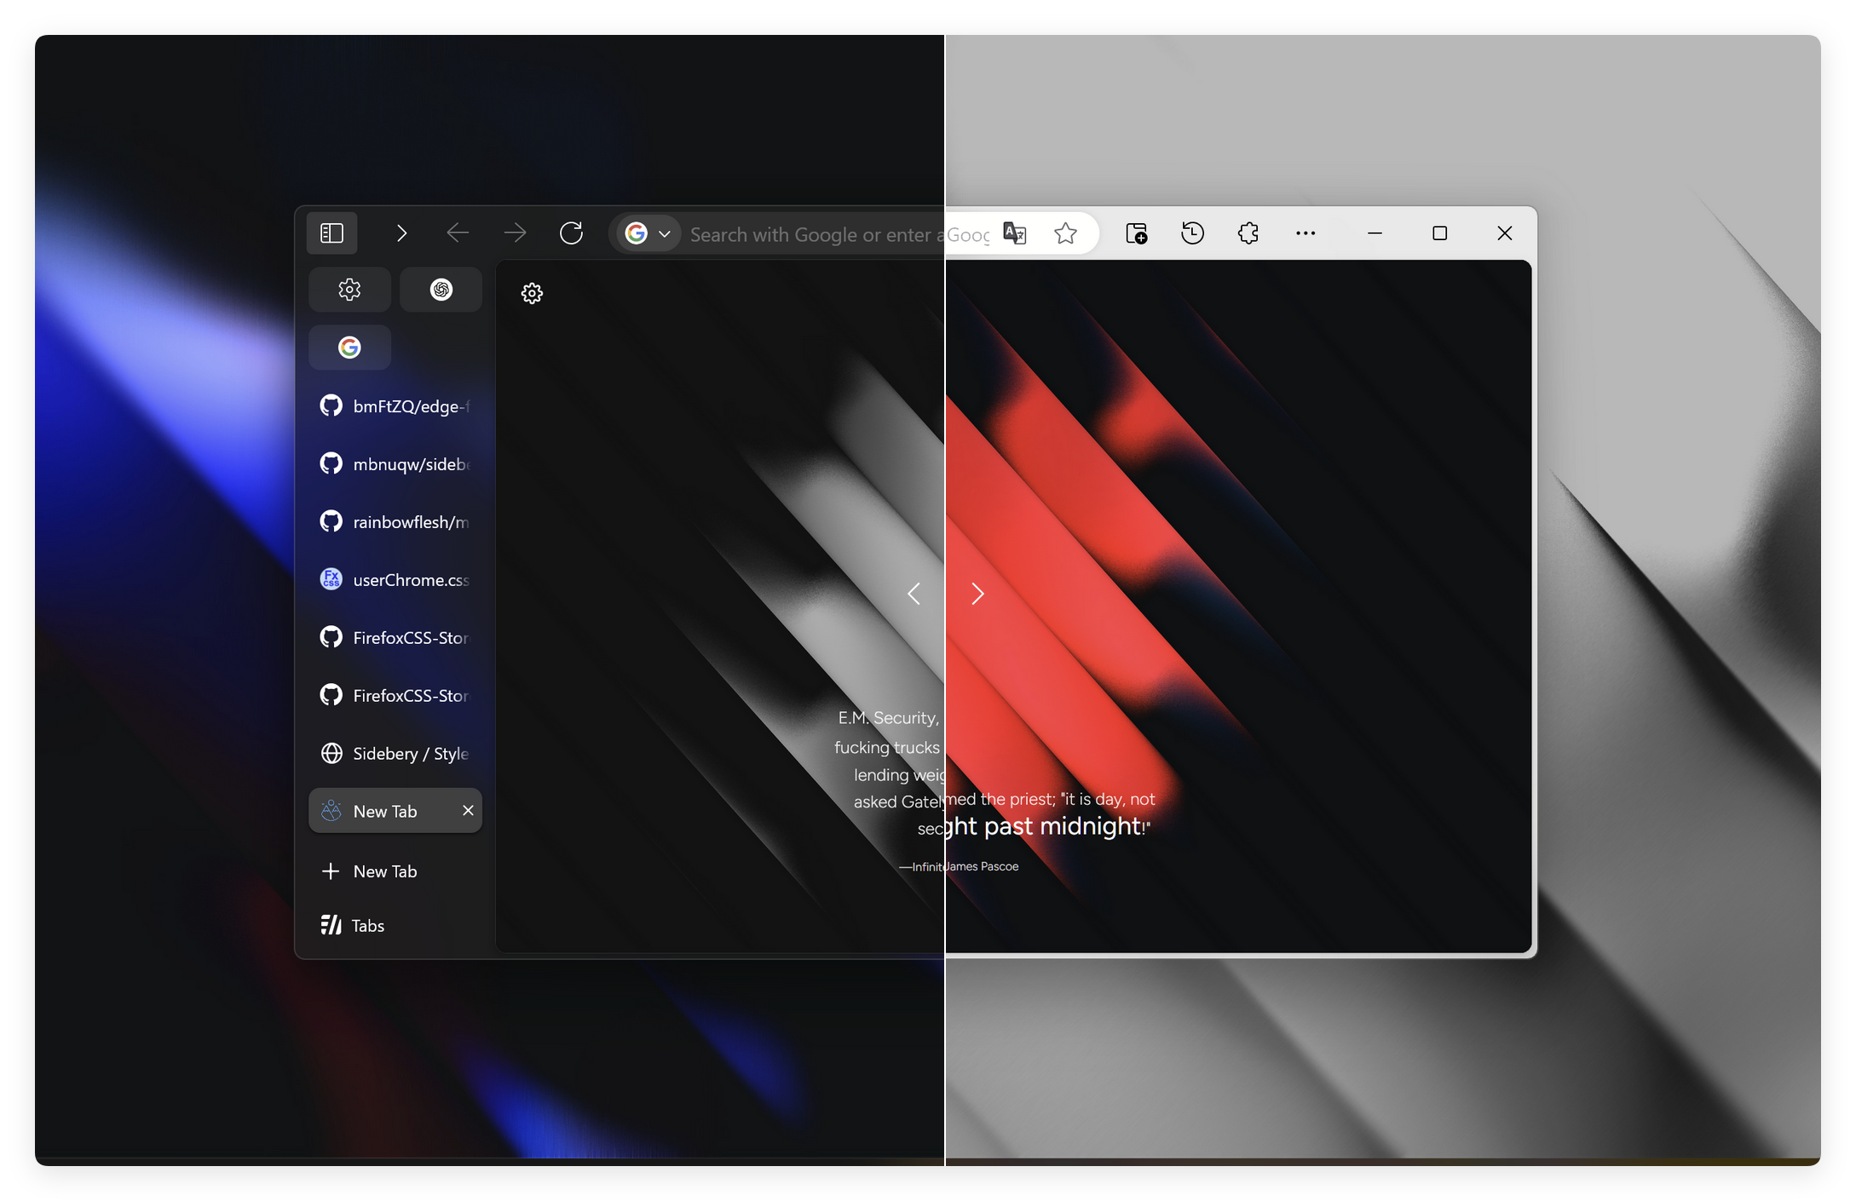This screenshot has height=1201, width=1856.
Task: Open the pinned ChatGPT tab
Action: click(x=441, y=290)
